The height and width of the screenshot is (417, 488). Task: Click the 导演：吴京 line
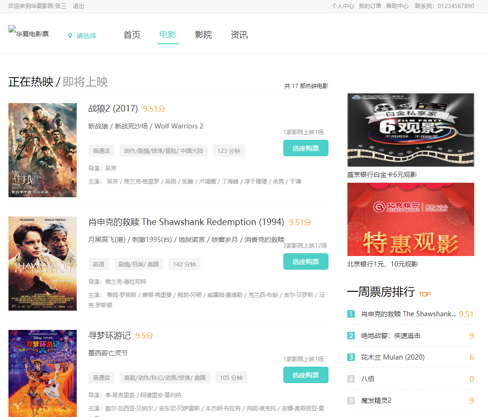pyautogui.click(x=103, y=168)
